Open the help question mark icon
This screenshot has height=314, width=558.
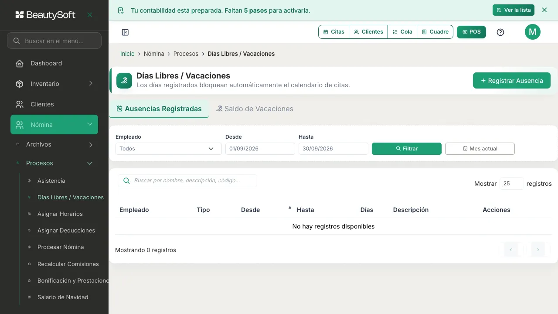500,32
